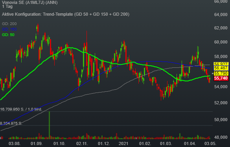Click the 01.03. date label
This screenshot has height=147, width=230.
(166, 143)
